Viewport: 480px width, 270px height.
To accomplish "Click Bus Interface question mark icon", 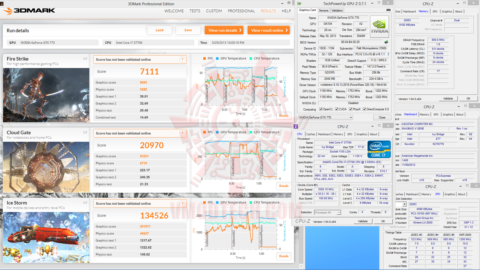I will click(x=388, y=54).
